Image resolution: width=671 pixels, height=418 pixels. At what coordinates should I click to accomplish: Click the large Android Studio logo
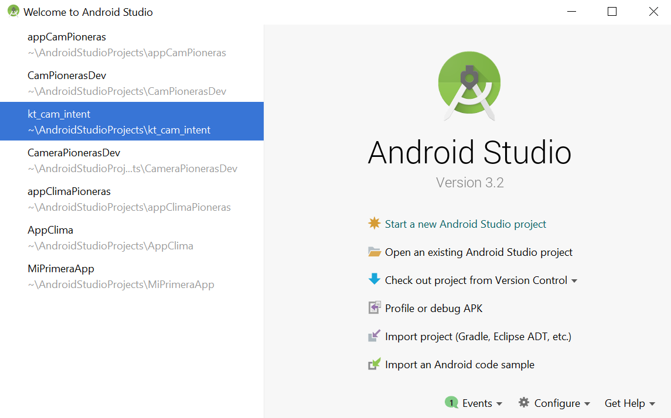point(469,85)
